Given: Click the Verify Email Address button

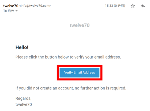Looking at the screenshot, I should point(80,73).
